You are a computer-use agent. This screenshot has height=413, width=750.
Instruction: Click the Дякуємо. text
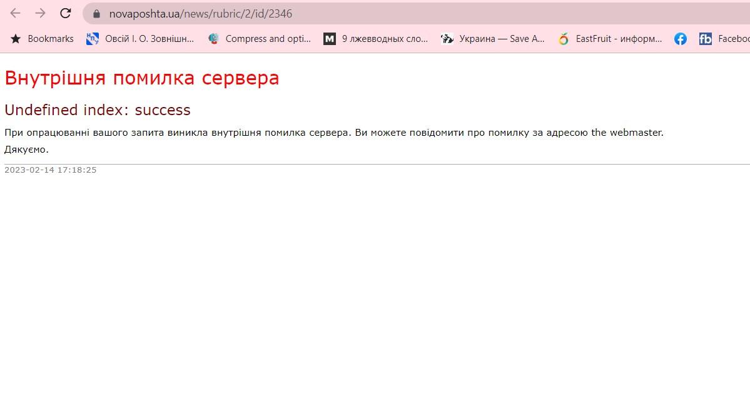click(x=26, y=150)
